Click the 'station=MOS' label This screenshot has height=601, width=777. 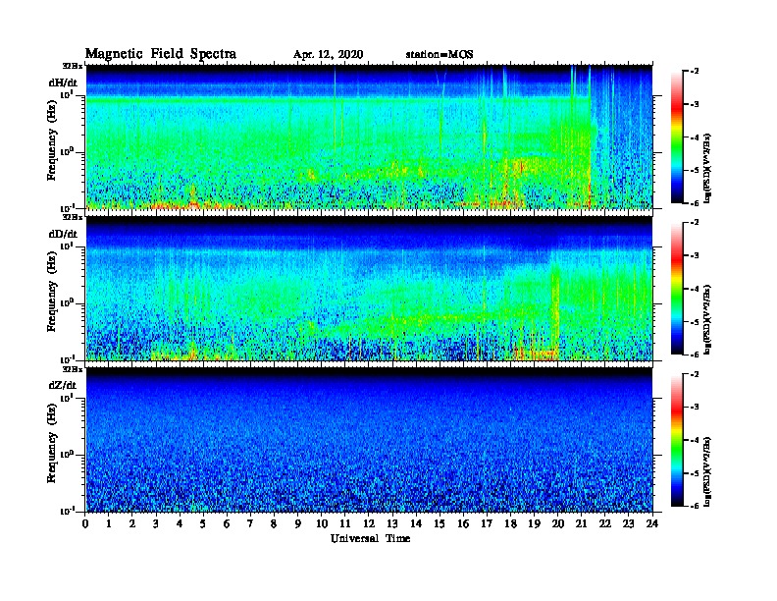tap(440, 55)
